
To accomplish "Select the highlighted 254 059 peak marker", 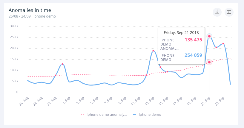I will coord(209,36).
